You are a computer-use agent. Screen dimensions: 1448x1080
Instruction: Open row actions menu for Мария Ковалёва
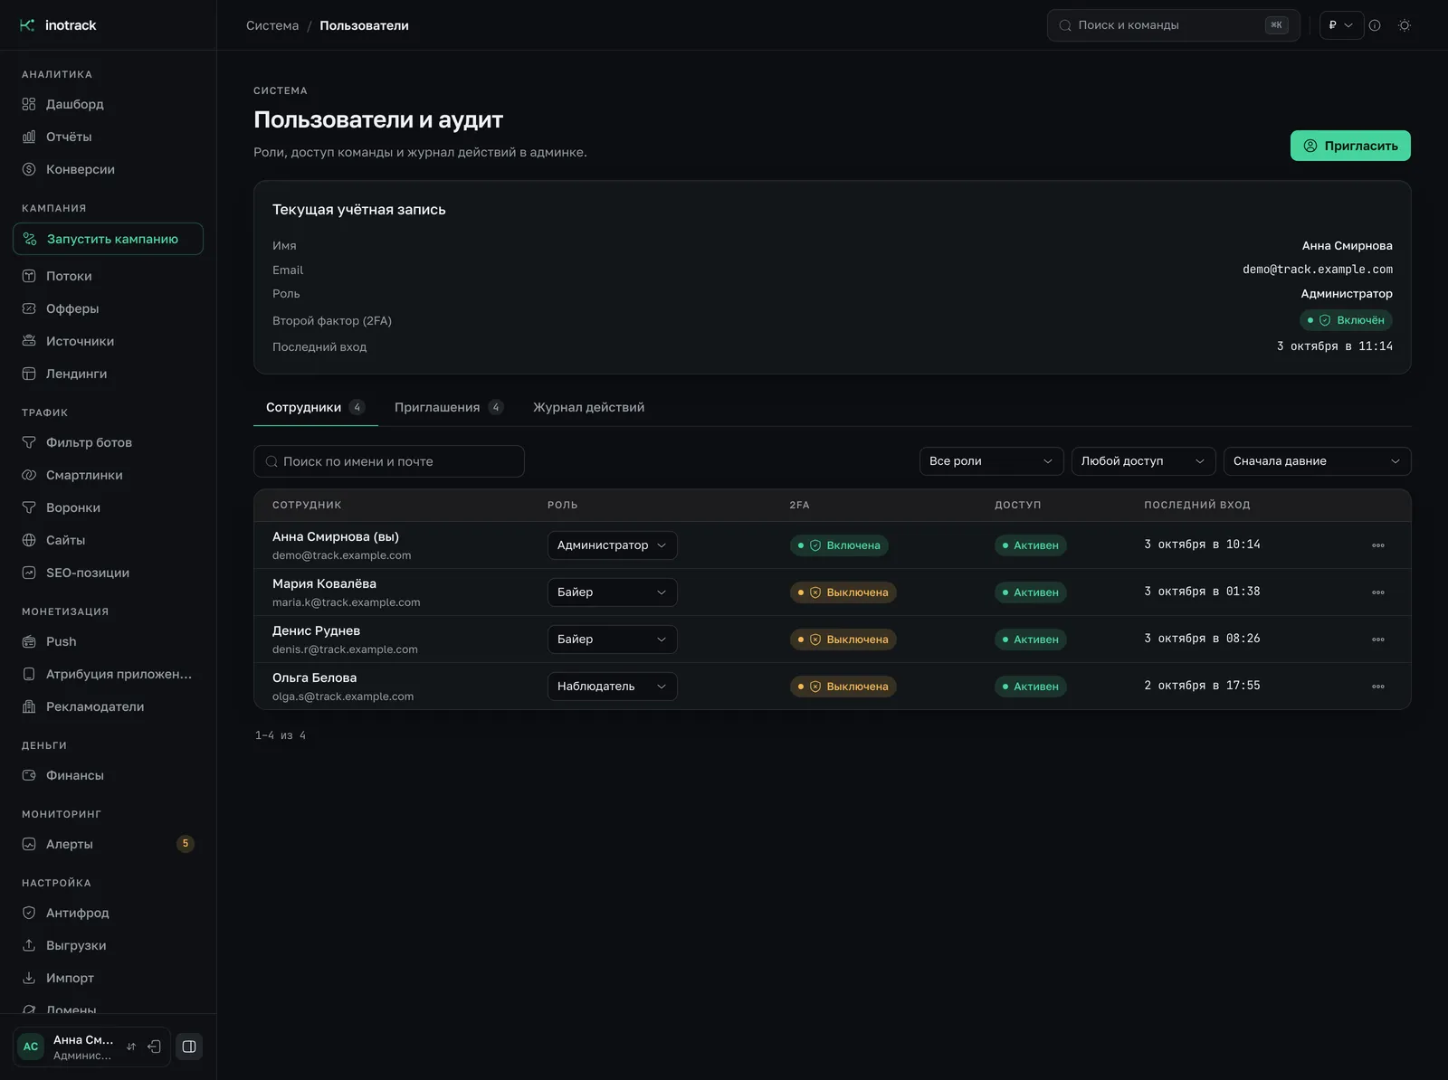1378,592
